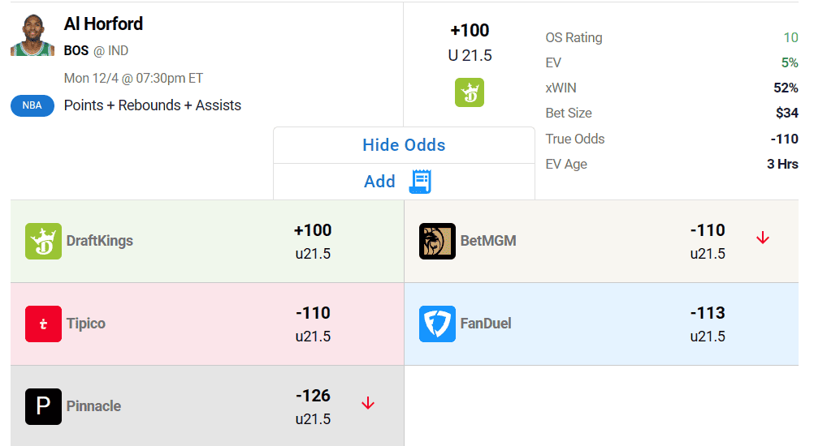Click the bet slip icon beside Add
The image size is (814, 446).
pyautogui.click(x=421, y=182)
